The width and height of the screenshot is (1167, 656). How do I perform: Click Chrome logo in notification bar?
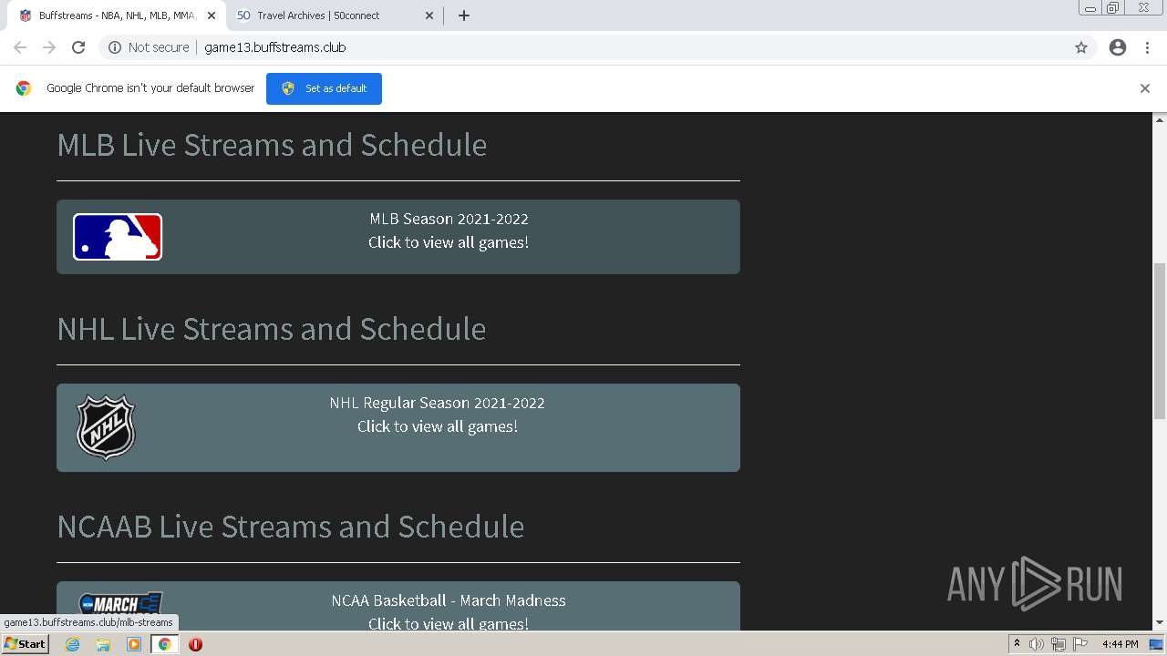coord(24,88)
